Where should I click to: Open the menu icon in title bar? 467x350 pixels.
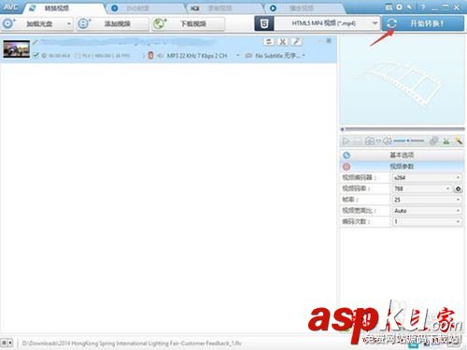click(389, 7)
